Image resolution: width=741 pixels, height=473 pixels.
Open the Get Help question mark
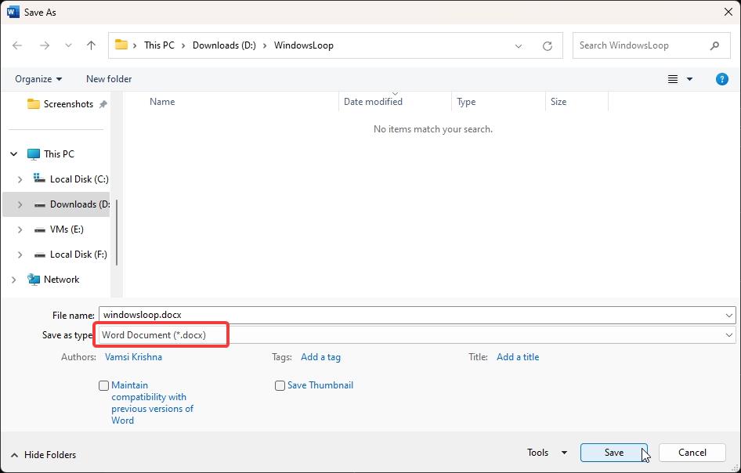pyautogui.click(x=721, y=79)
